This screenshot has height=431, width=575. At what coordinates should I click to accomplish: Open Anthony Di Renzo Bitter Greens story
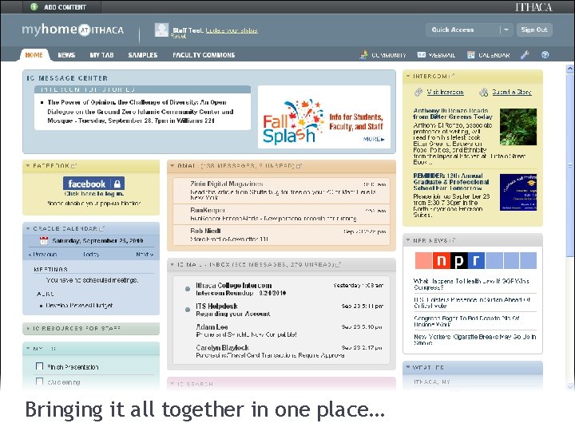coord(453,113)
